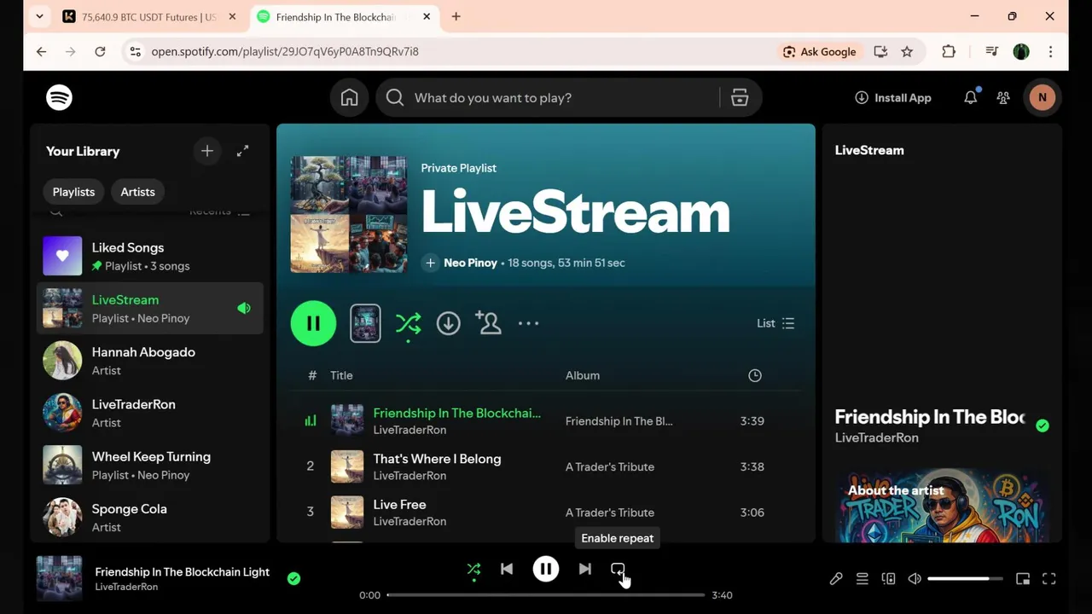Image resolution: width=1092 pixels, height=614 pixels.
Task: Pause playlist with big green button
Action: (313, 323)
